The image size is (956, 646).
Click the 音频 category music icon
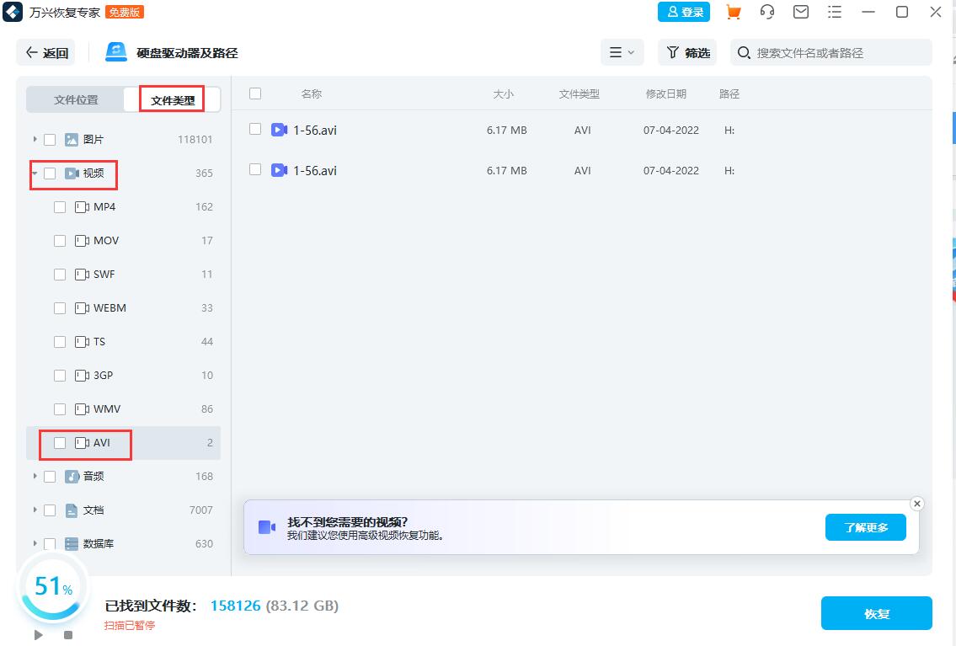click(72, 476)
